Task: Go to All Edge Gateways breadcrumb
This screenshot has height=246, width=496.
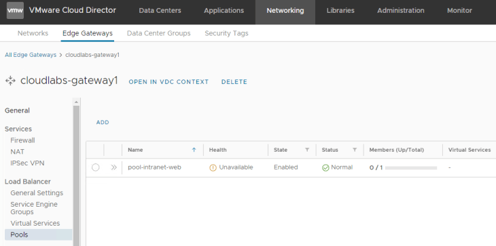Action: pos(31,55)
